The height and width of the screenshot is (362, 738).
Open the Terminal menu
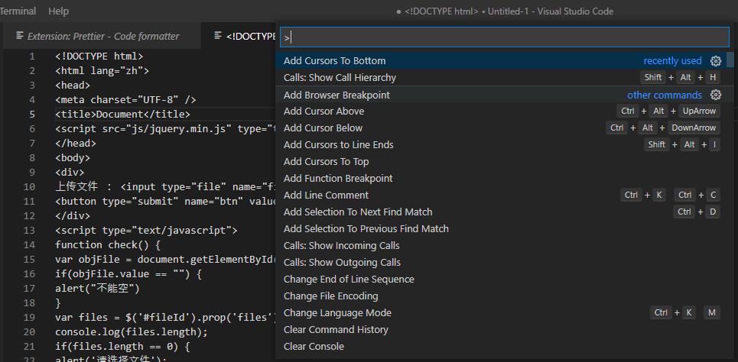pyautogui.click(x=17, y=11)
